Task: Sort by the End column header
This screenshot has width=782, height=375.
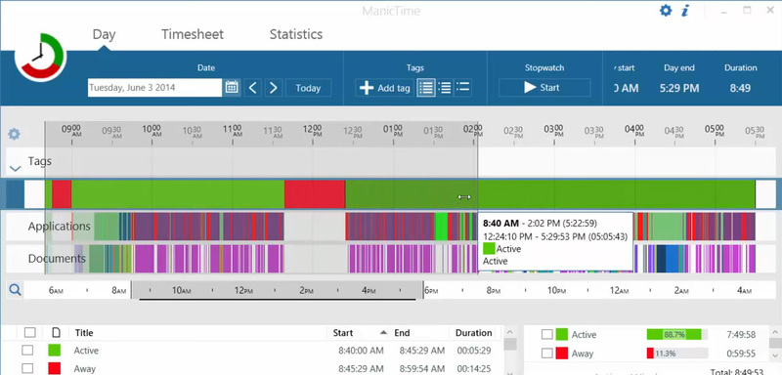Action: point(402,333)
